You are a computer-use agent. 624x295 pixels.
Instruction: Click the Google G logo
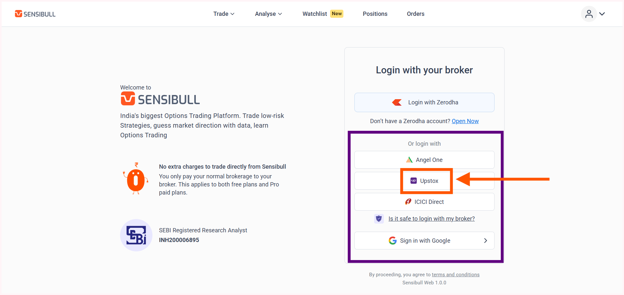(x=393, y=241)
